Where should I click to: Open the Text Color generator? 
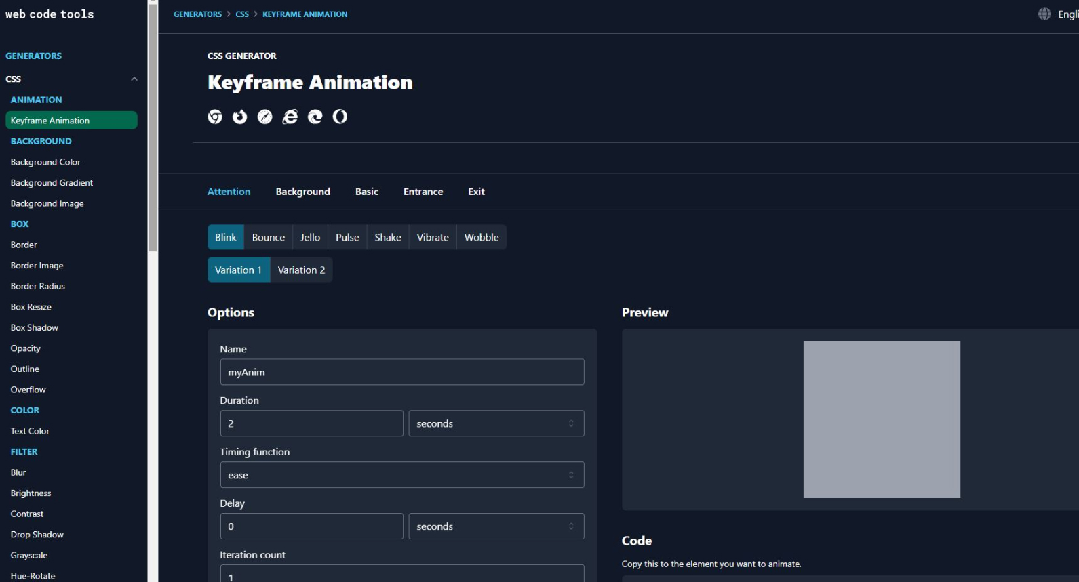[30, 431]
